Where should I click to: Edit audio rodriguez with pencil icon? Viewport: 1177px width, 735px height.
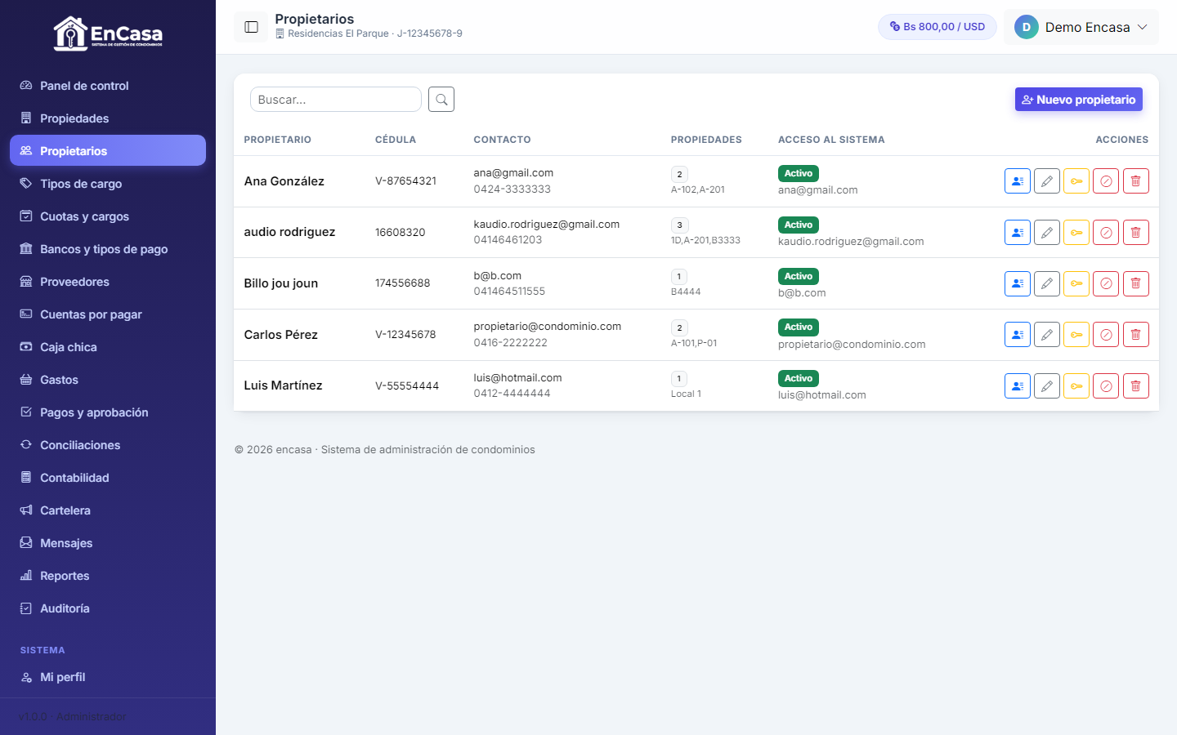pos(1047,233)
